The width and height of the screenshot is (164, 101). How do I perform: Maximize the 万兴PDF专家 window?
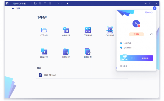point(150,3)
